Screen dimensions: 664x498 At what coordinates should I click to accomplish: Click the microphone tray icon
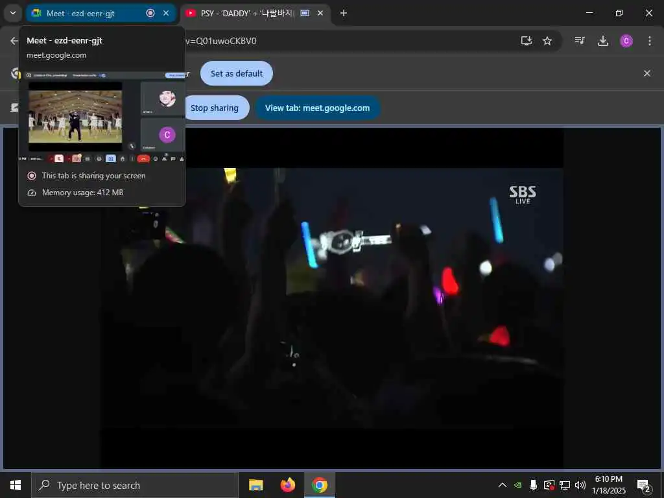pos(533,485)
